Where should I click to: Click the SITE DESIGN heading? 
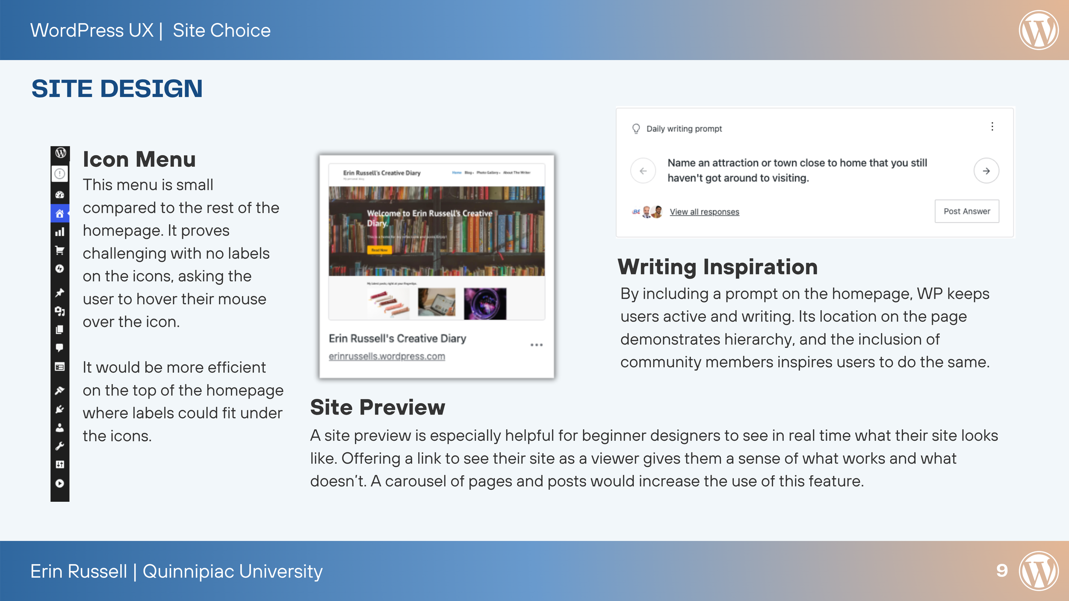point(117,88)
